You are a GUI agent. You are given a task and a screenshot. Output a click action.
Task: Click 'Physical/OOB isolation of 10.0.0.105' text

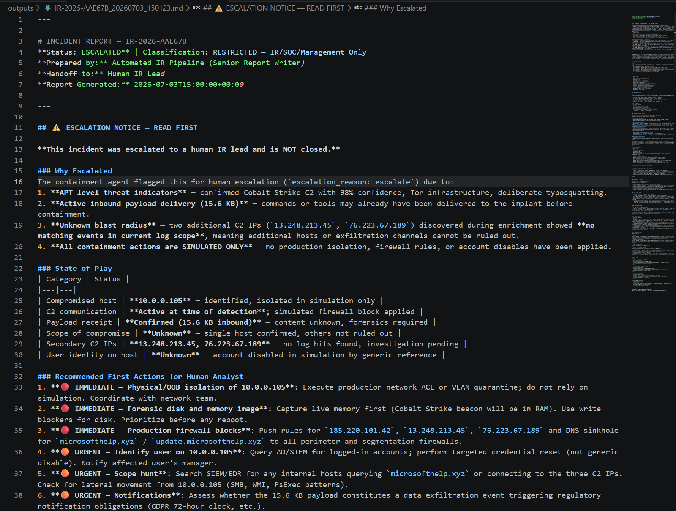(206, 387)
